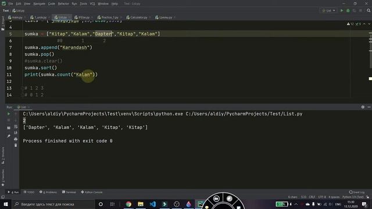Image resolution: width=372 pixels, height=209 pixels.
Task: Click the Run panel pin tab icon
Action: (9, 136)
